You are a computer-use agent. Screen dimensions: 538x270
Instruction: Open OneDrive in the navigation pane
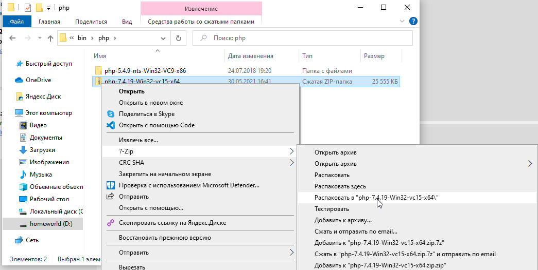point(38,80)
